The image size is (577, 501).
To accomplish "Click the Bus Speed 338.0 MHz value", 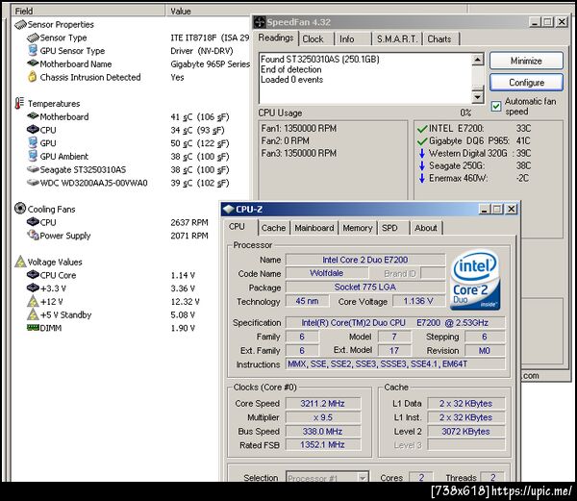I will (x=323, y=431).
